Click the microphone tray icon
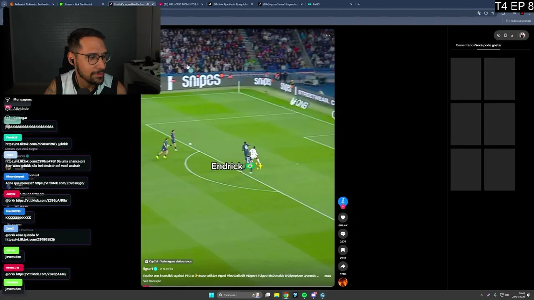This screenshot has height=300, width=534. 495,295
